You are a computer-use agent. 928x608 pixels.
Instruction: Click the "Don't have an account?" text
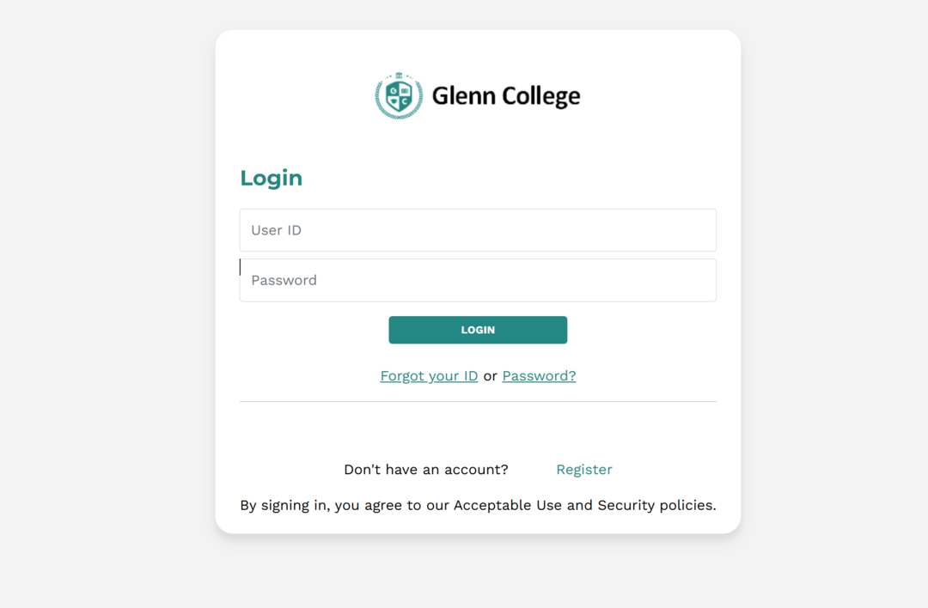426,470
